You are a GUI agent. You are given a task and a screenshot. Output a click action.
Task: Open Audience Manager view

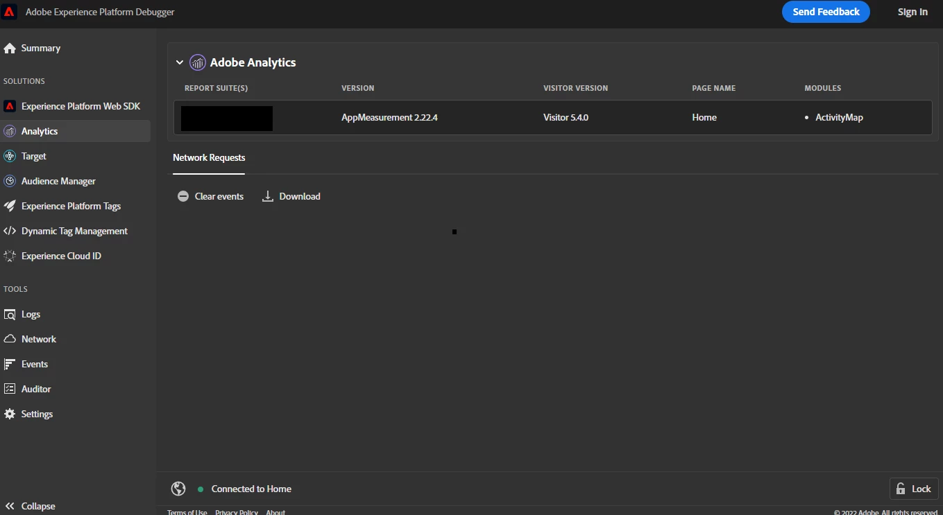[x=76, y=181]
